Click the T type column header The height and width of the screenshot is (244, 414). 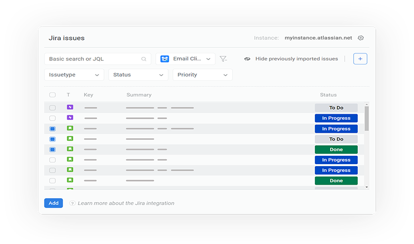pos(68,95)
